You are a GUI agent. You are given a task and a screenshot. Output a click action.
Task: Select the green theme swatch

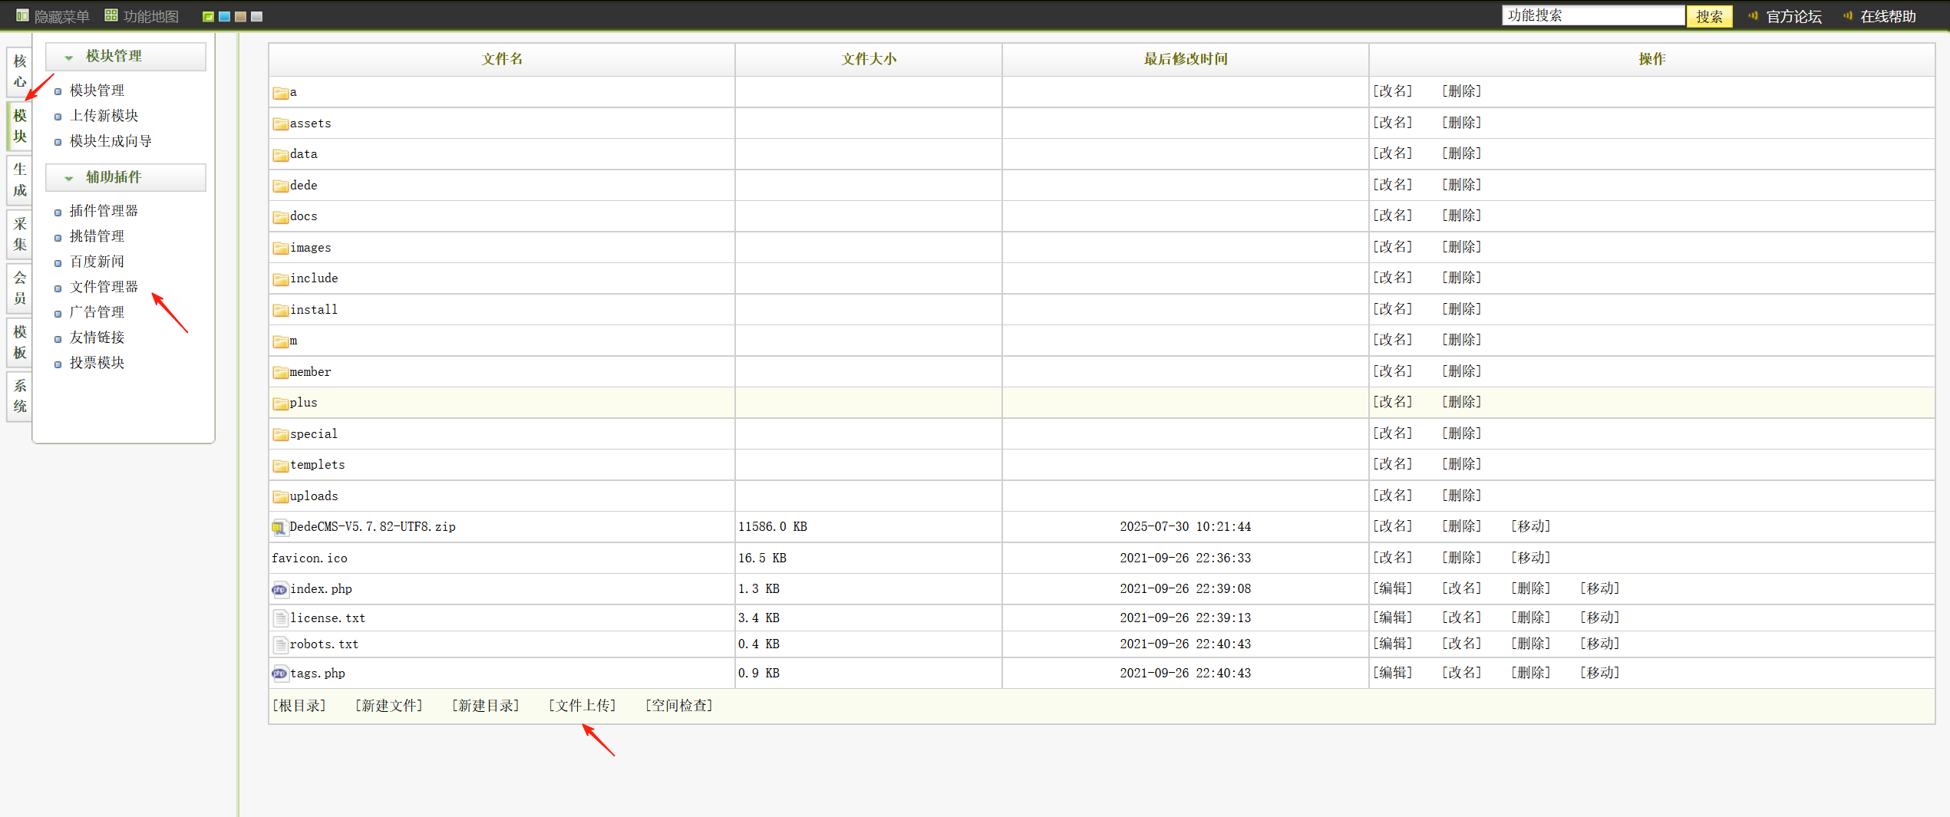pyautogui.click(x=208, y=16)
